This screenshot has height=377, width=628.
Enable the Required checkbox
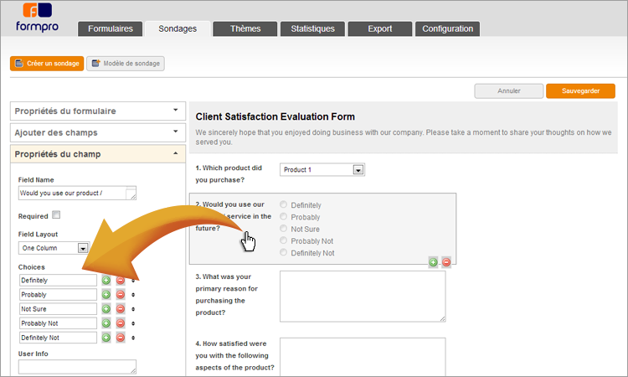point(56,215)
